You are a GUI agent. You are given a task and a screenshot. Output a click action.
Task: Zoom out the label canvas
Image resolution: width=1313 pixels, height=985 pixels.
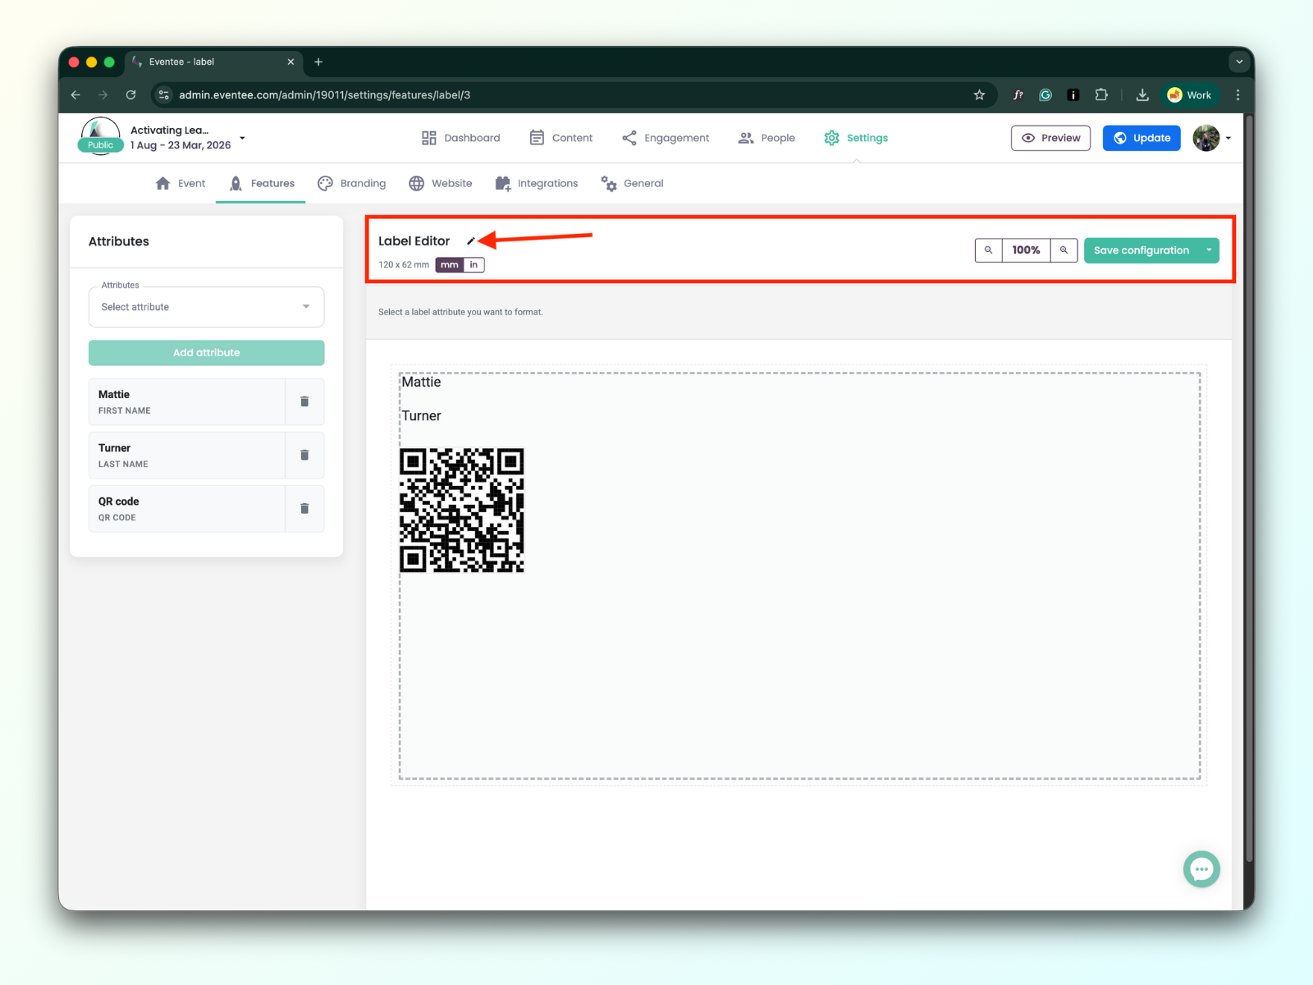point(988,250)
